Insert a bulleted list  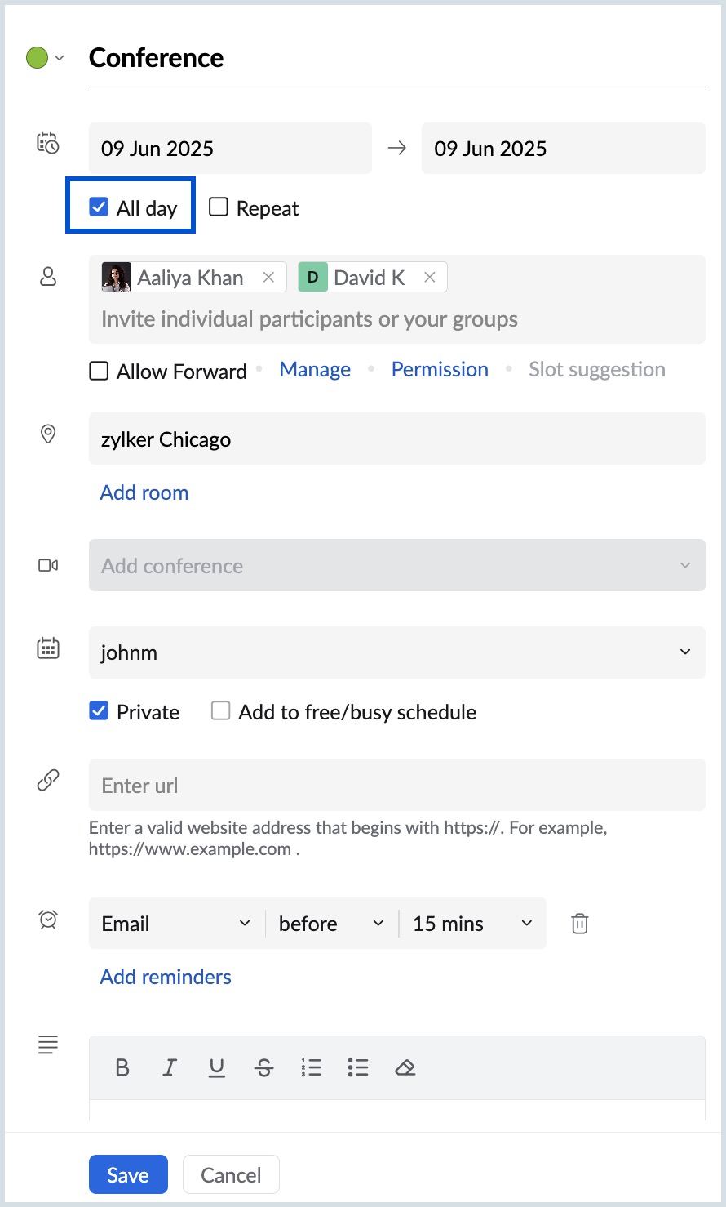pyautogui.click(x=358, y=1067)
